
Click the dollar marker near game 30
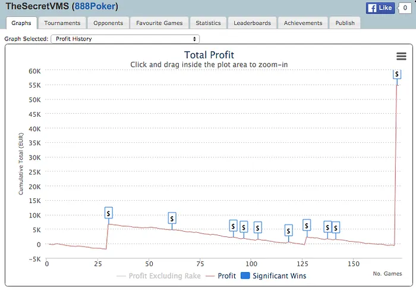[108, 213]
